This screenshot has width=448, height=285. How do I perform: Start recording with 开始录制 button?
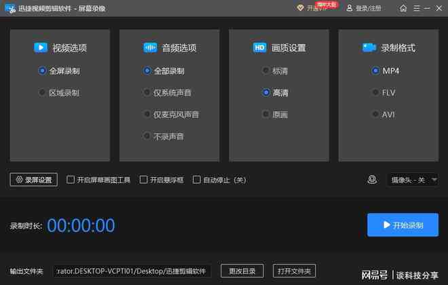click(403, 225)
